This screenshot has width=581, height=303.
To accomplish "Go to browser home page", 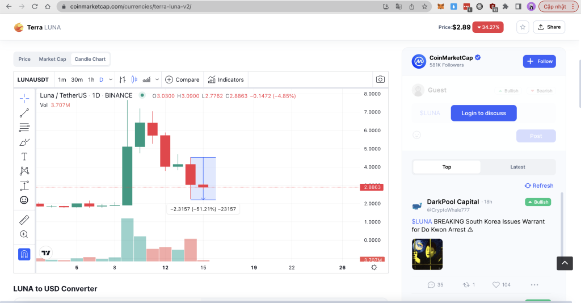I will 48,6.
